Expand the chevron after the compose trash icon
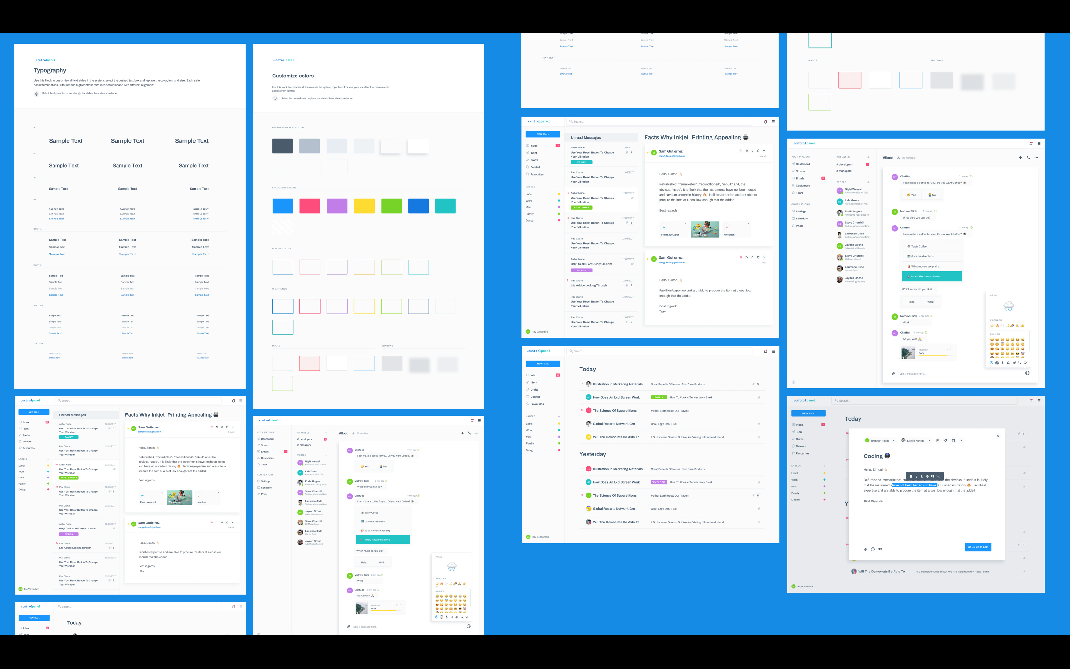This screenshot has height=669, width=1070. [x=961, y=440]
